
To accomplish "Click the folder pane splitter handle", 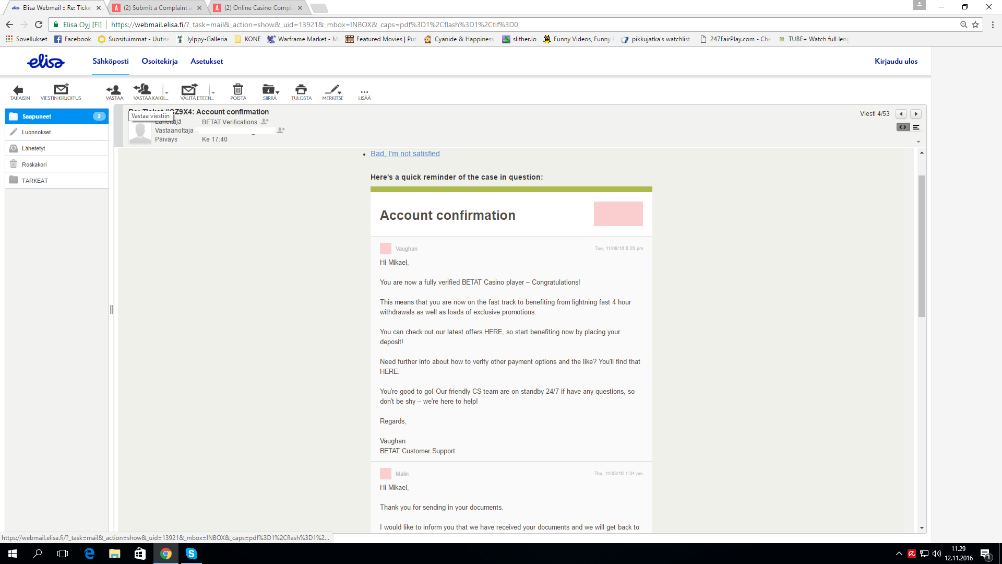I will tap(112, 310).
